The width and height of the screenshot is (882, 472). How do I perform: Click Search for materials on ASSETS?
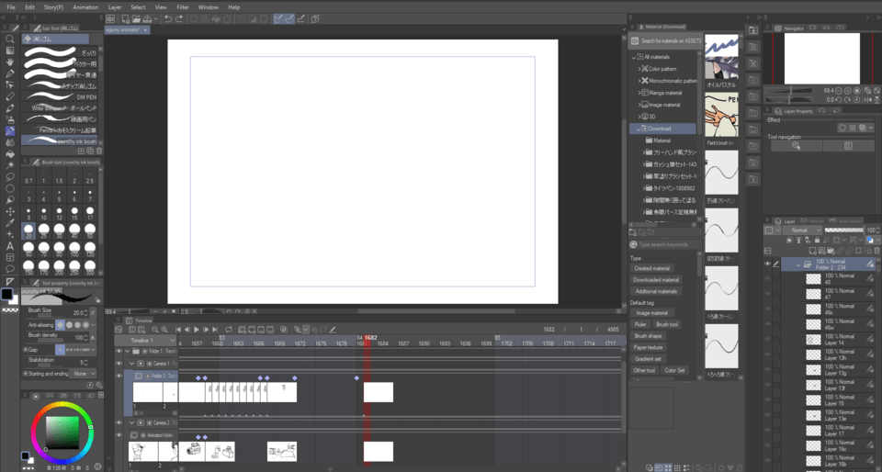point(665,41)
